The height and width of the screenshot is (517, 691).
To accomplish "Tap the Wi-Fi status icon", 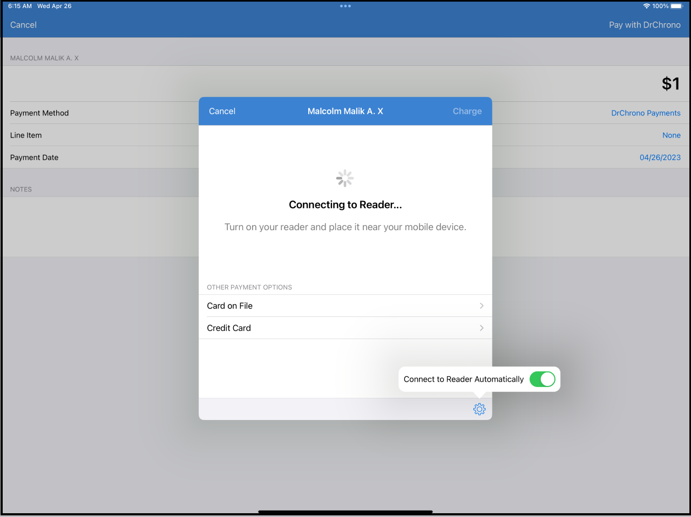I will (646, 6).
